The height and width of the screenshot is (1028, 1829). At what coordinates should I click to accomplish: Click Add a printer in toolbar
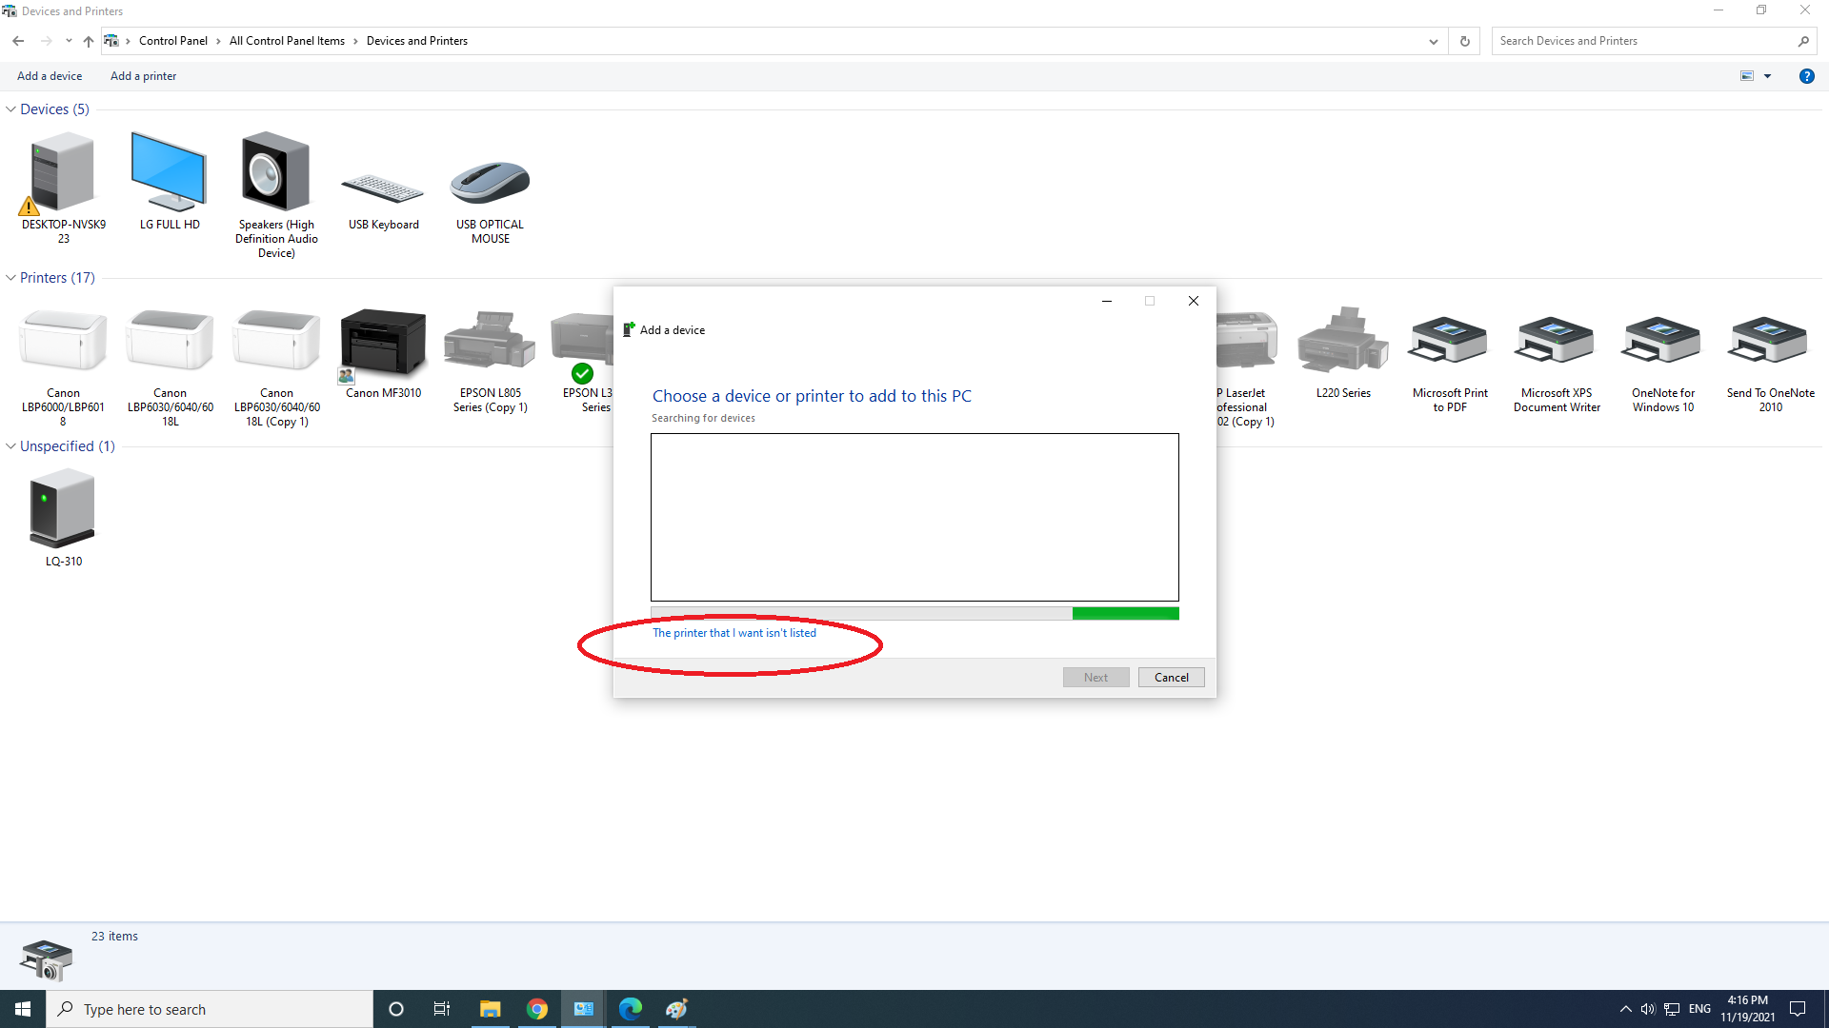point(143,76)
